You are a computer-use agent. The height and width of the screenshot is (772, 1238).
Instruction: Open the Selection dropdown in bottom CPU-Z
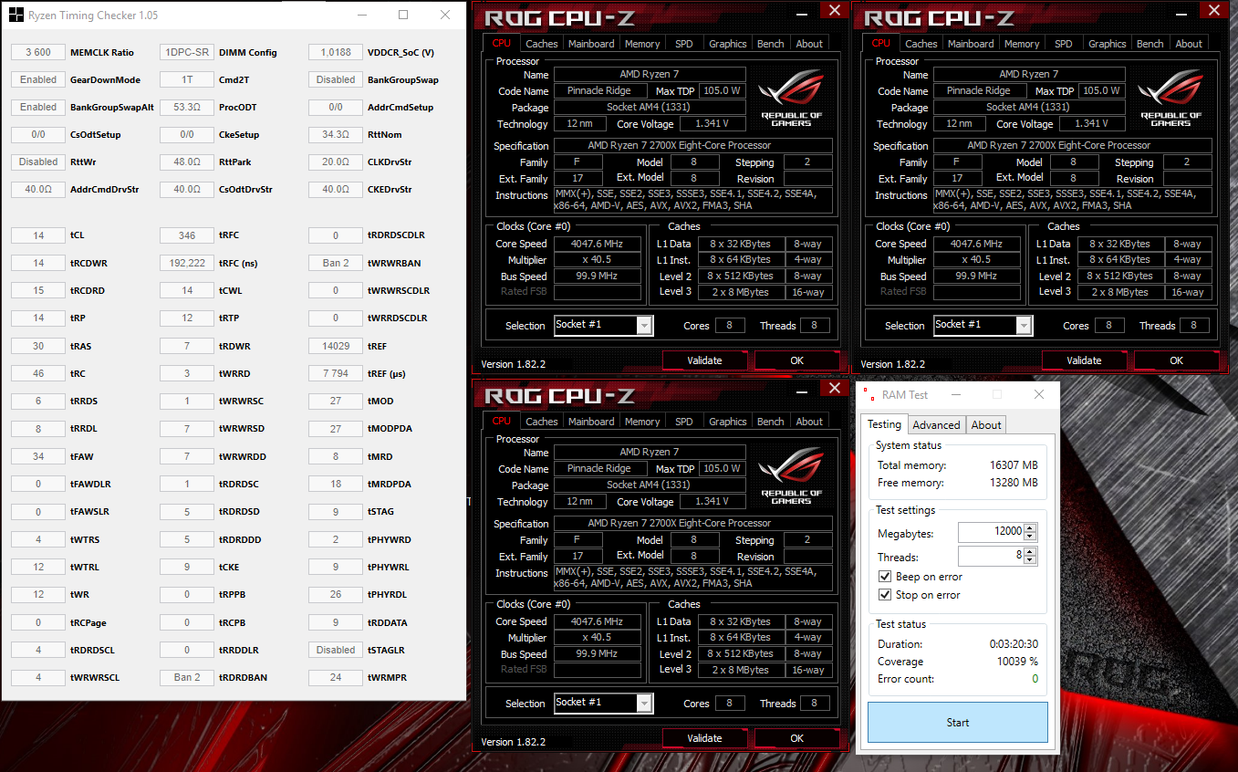[645, 703]
